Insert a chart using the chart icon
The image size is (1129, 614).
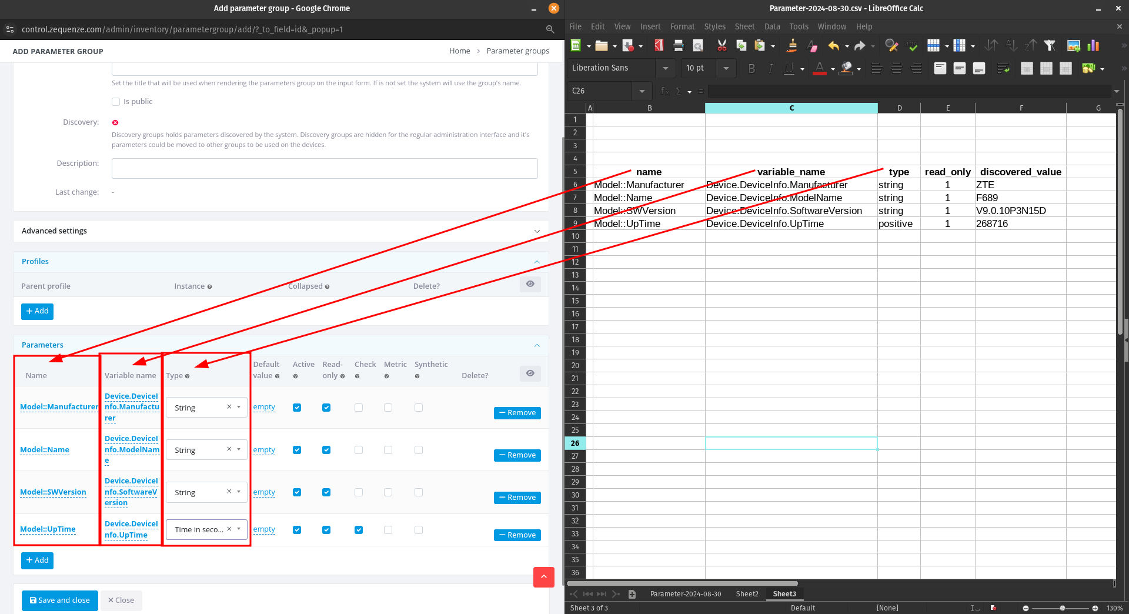1093,46
